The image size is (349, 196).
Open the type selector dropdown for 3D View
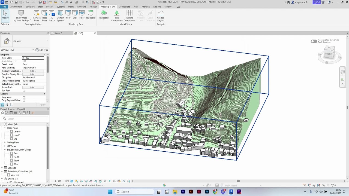(x=47, y=41)
